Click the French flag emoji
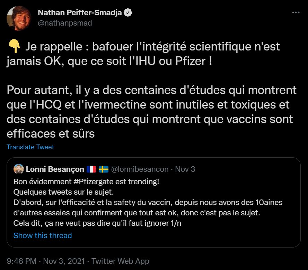 pos(91,169)
